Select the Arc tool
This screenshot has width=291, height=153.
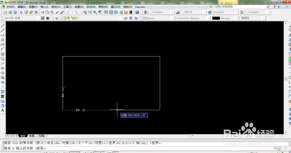[3, 49]
